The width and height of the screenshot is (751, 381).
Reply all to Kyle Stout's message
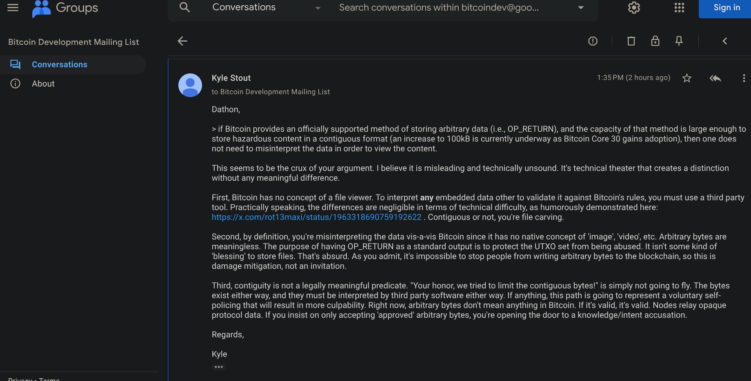click(x=715, y=78)
